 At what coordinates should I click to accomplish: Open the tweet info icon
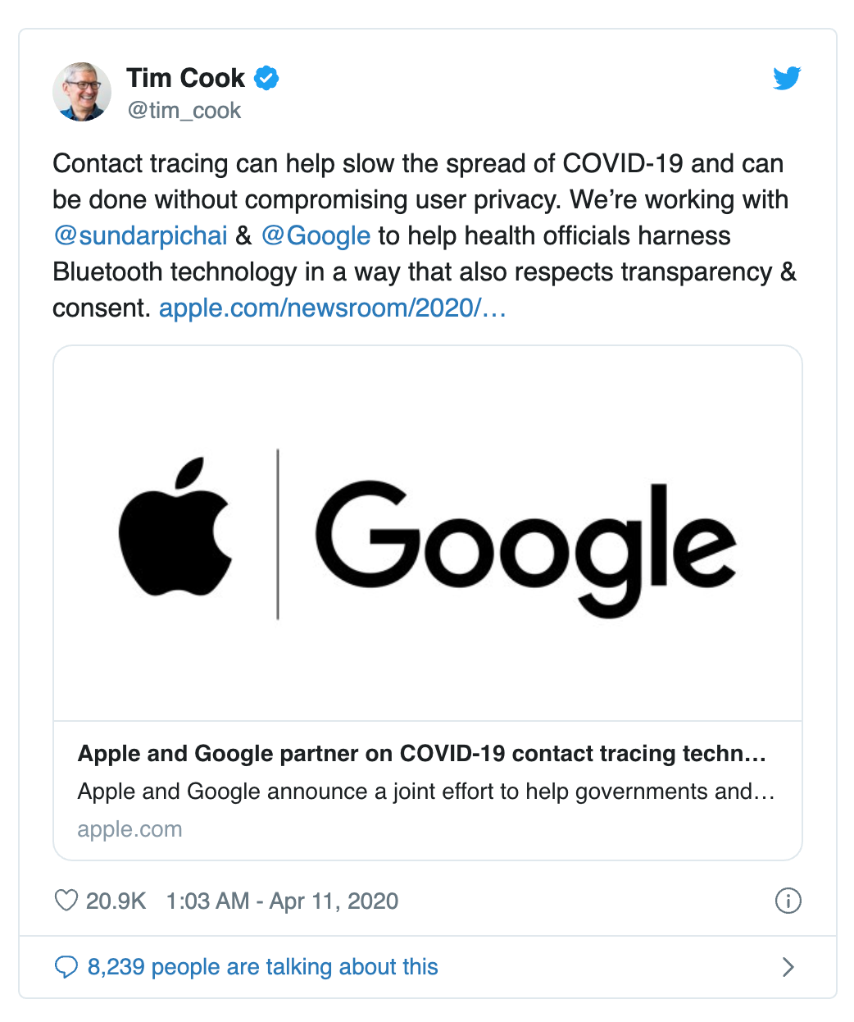(788, 901)
